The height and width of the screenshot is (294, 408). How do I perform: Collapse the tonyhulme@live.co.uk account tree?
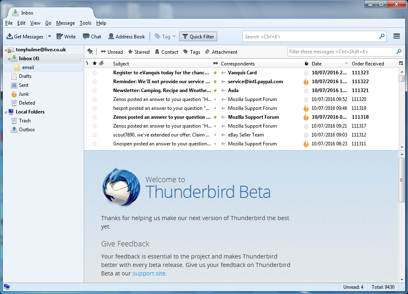[6, 50]
